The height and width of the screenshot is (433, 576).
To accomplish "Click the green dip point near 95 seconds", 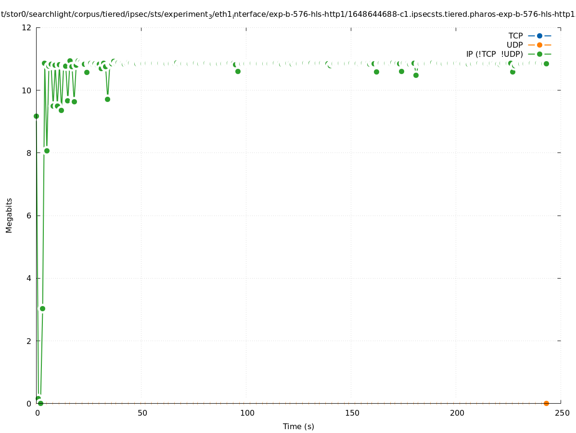I will point(238,71).
